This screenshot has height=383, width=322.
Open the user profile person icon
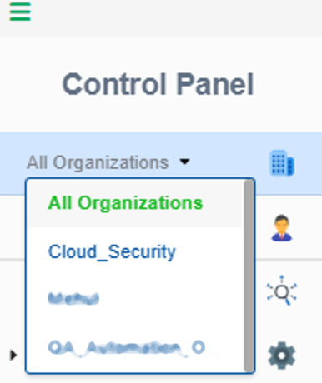(282, 228)
